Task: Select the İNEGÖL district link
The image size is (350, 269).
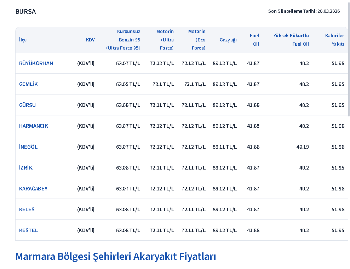Action: click(28, 147)
